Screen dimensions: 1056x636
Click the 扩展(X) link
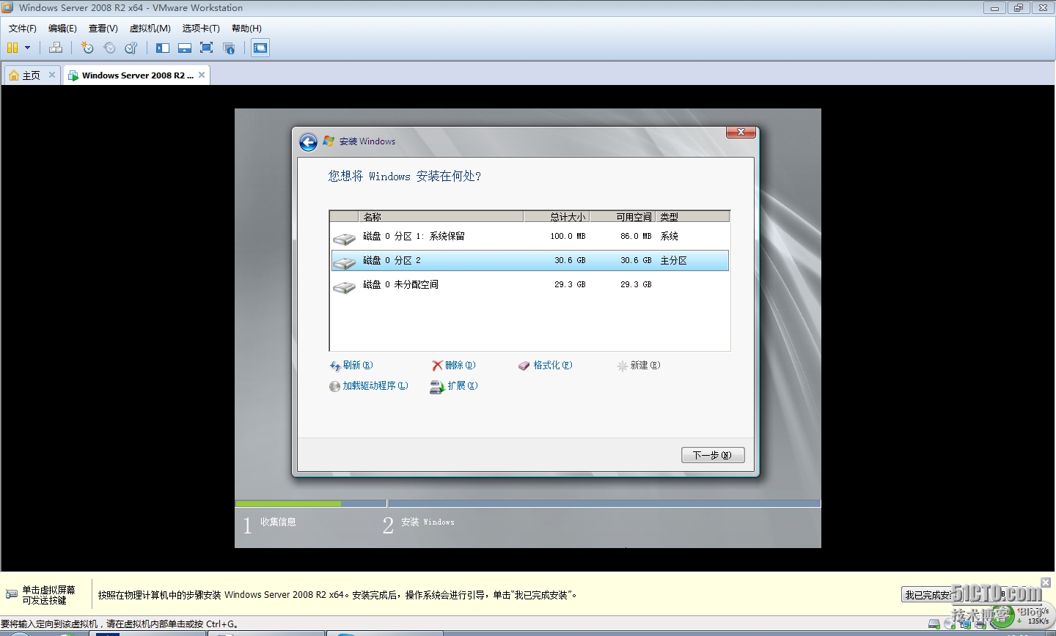point(454,386)
